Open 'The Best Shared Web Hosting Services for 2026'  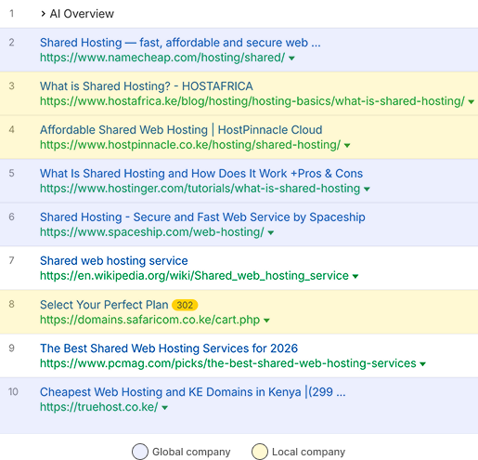tap(169, 348)
